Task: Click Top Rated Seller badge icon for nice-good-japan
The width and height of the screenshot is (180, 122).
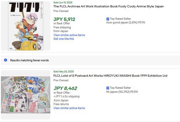Action: (107, 19)
